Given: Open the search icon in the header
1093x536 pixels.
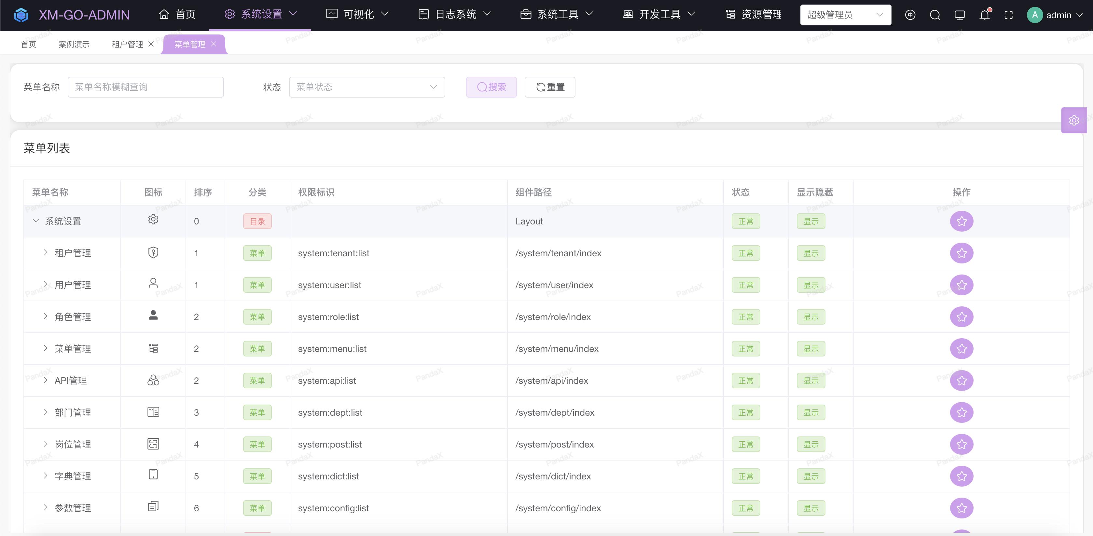Looking at the screenshot, I should (935, 15).
